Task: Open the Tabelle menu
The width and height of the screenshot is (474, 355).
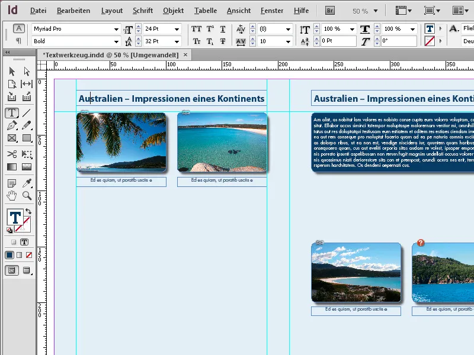Action: tap(206, 11)
